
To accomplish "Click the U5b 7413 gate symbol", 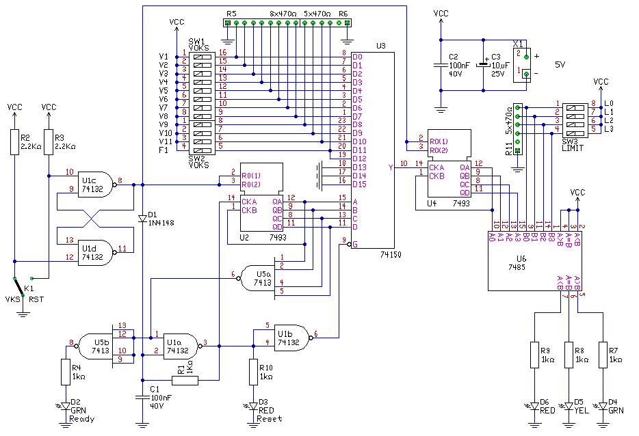I will (x=94, y=346).
